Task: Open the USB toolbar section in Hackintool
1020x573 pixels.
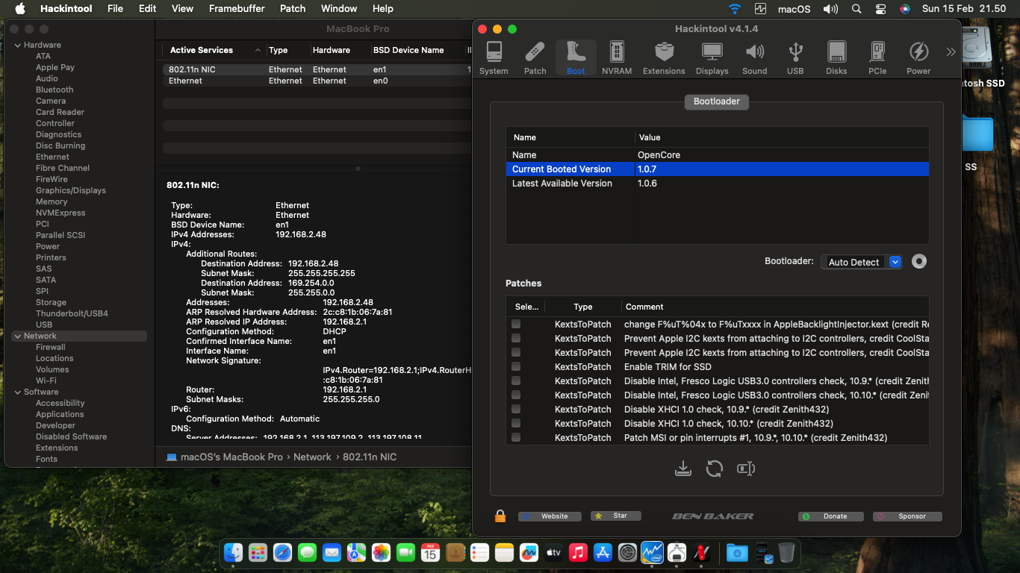Action: (795, 58)
